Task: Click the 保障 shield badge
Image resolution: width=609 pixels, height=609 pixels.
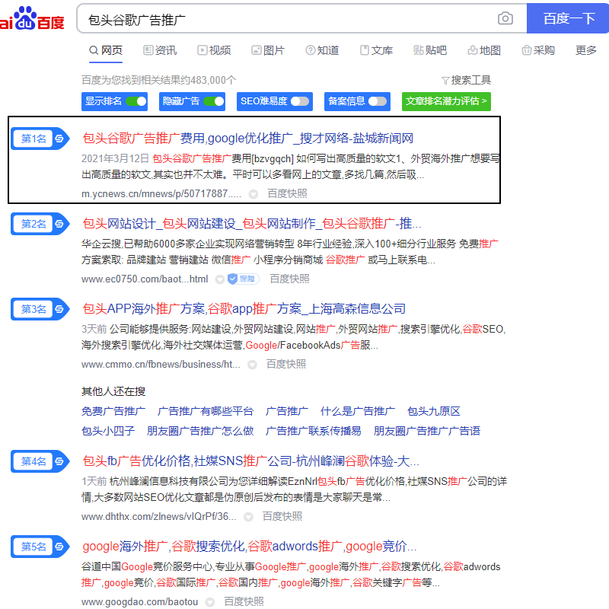Action: (244, 279)
